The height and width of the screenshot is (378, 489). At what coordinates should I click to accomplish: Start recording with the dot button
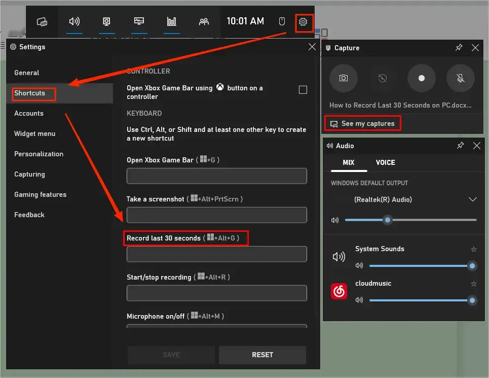pos(421,78)
